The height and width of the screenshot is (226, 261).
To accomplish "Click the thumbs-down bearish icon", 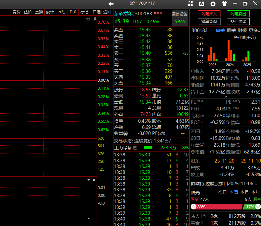I will 258,207.
